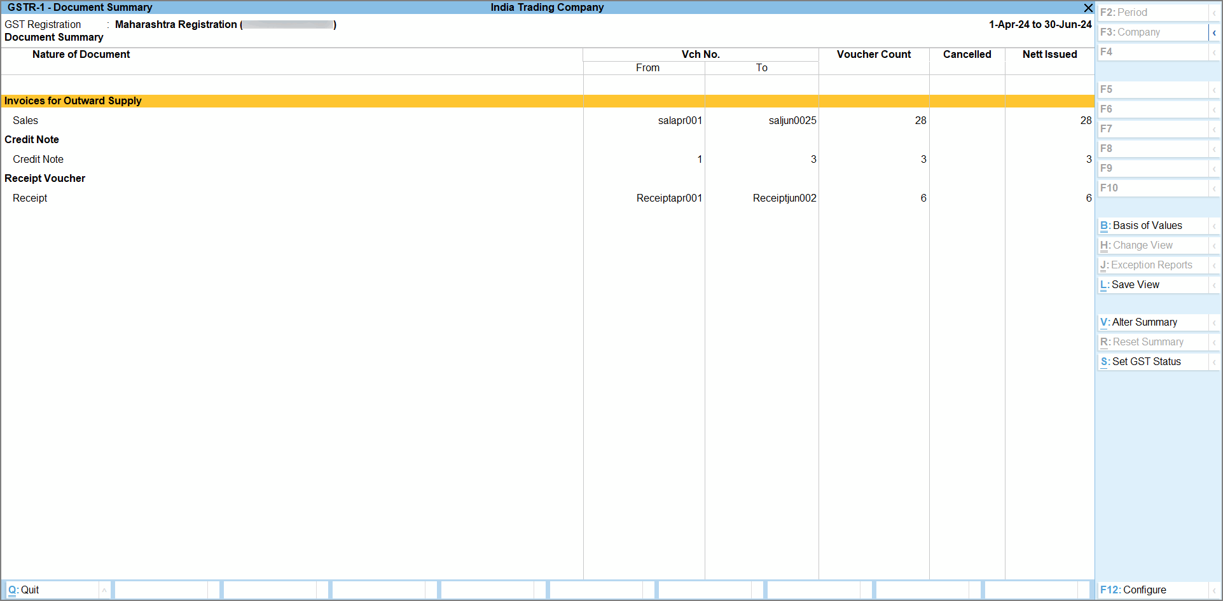The height and width of the screenshot is (601, 1223).
Task: Click the chevron beside Save View
Action: [1214, 285]
